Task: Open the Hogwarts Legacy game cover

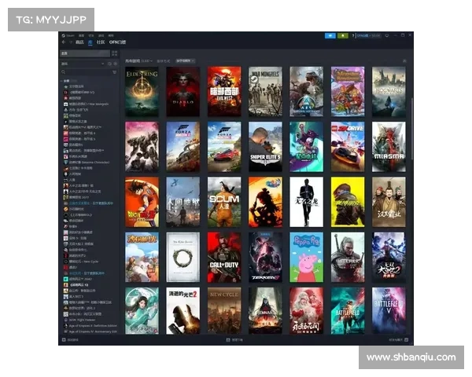Action: pos(389,91)
